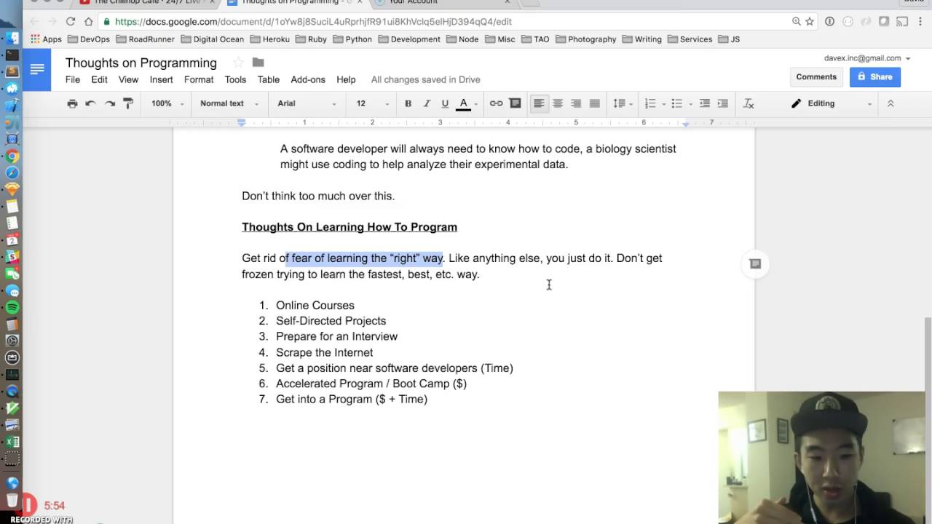Viewport: 932px width, 524px height.
Task: Open the Normal text style dropdown
Action: pos(229,103)
